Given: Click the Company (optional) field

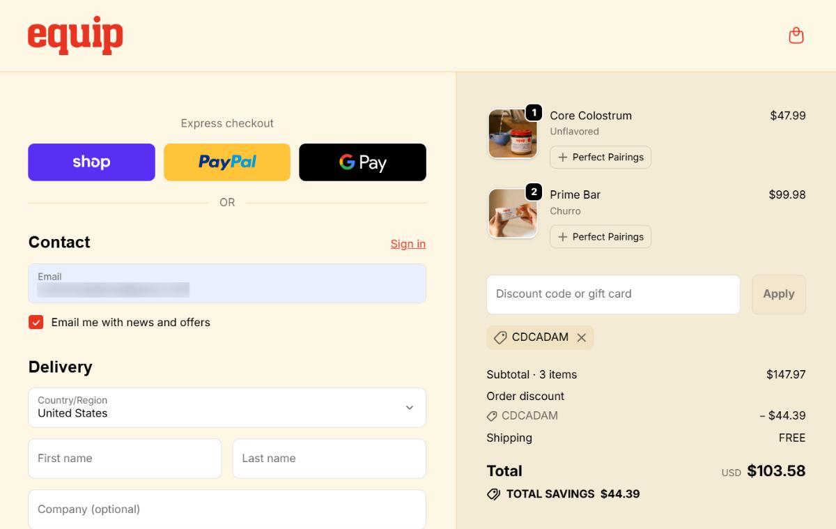Looking at the screenshot, I should (227, 509).
